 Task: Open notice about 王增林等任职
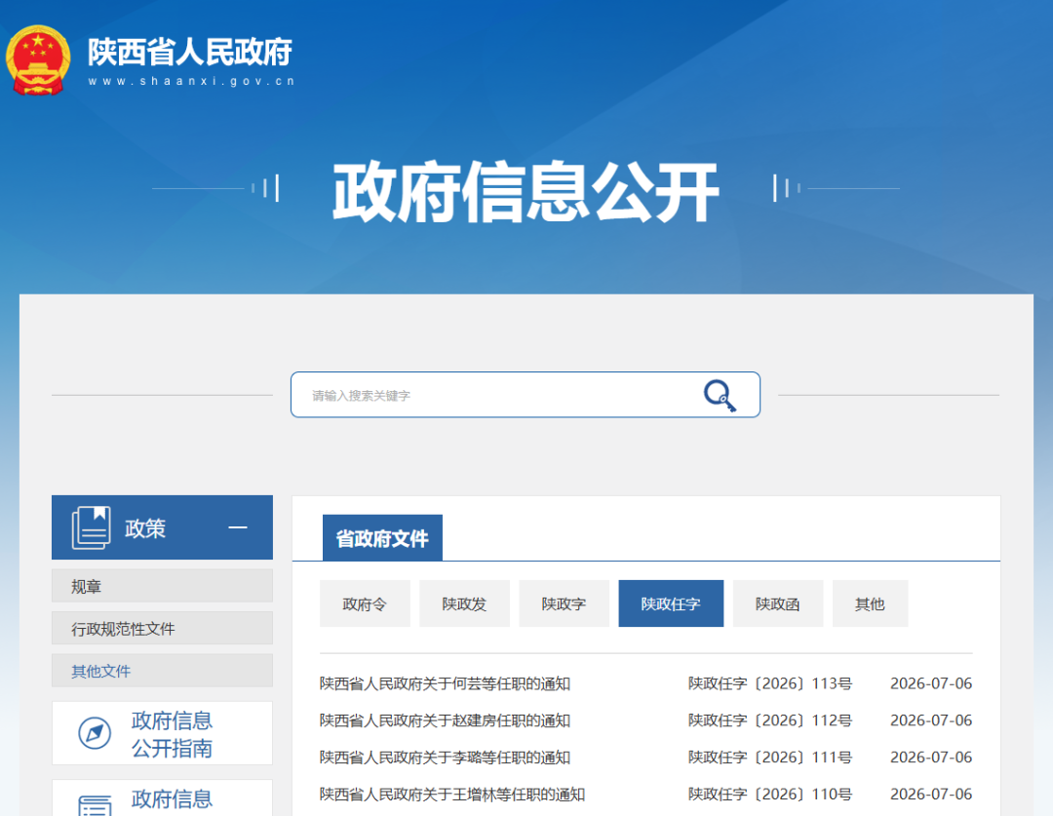point(452,795)
